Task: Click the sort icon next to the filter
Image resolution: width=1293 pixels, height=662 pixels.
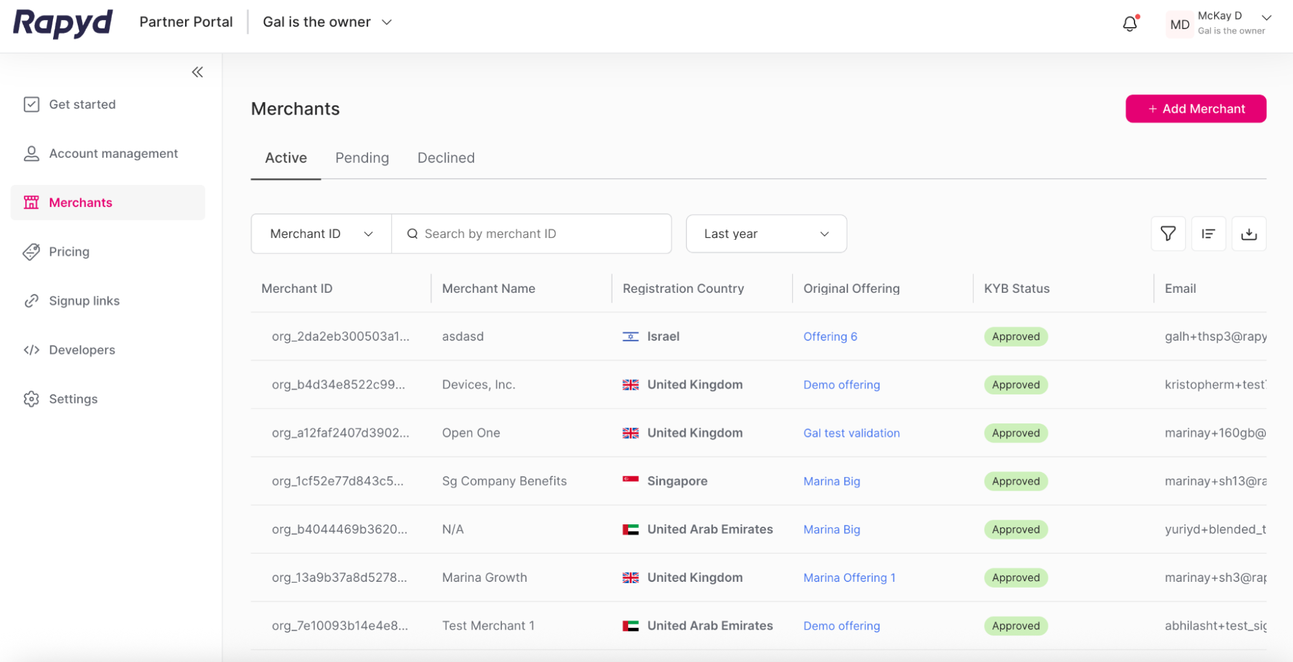Action: pyautogui.click(x=1208, y=233)
